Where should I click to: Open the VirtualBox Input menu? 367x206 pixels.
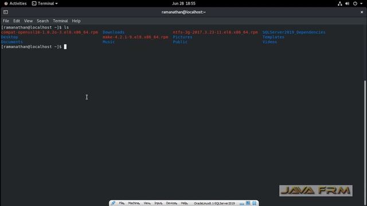[158, 203]
